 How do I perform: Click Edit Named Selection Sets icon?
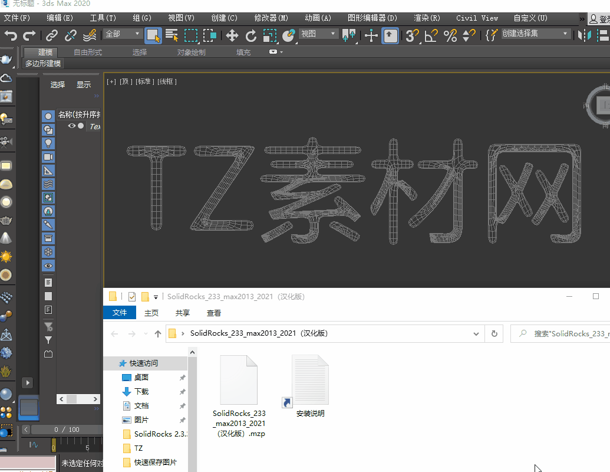point(492,35)
